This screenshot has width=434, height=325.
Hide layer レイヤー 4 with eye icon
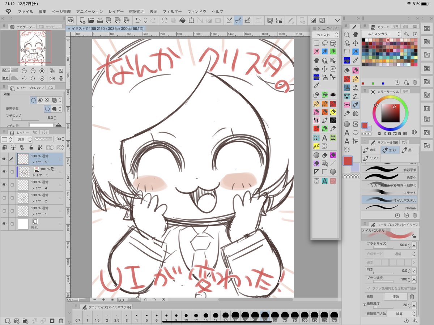click(4, 185)
